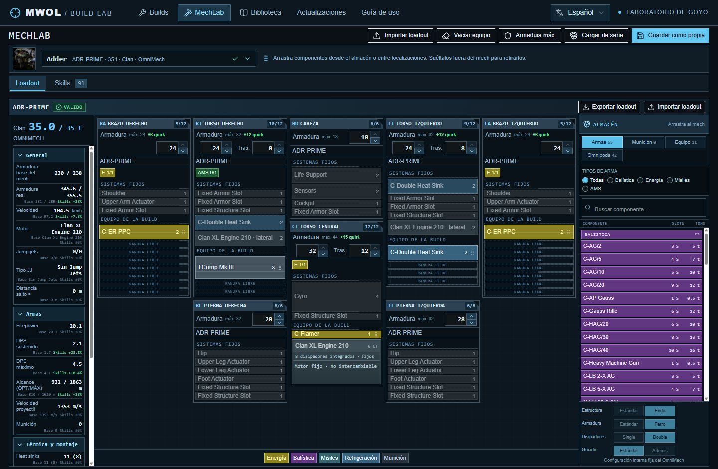Select the Energía weapon type radio
The height and width of the screenshot is (469, 718).
[x=640, y=180]
